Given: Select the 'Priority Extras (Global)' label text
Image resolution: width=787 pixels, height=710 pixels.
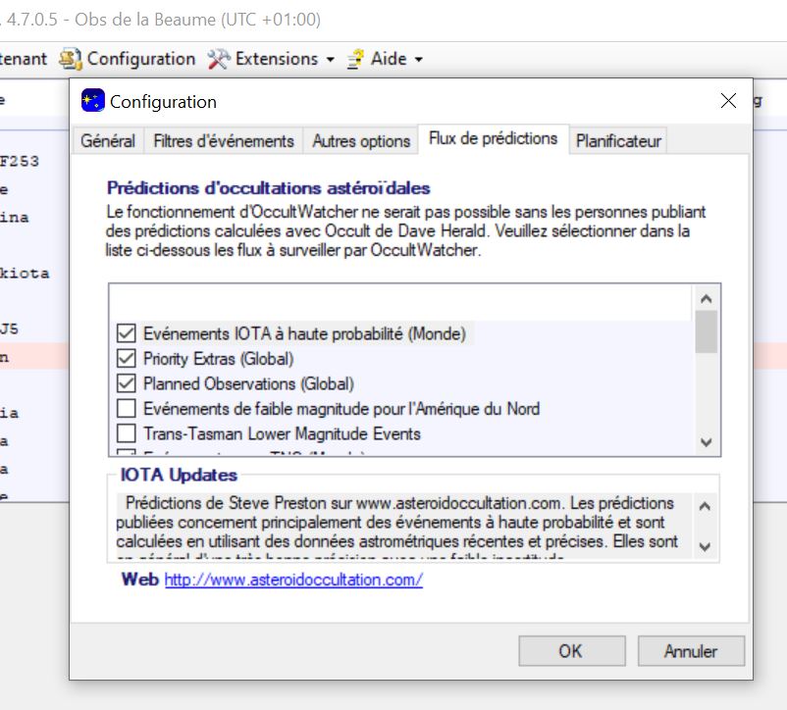Looking at the screenshot, I should [218, 359].
